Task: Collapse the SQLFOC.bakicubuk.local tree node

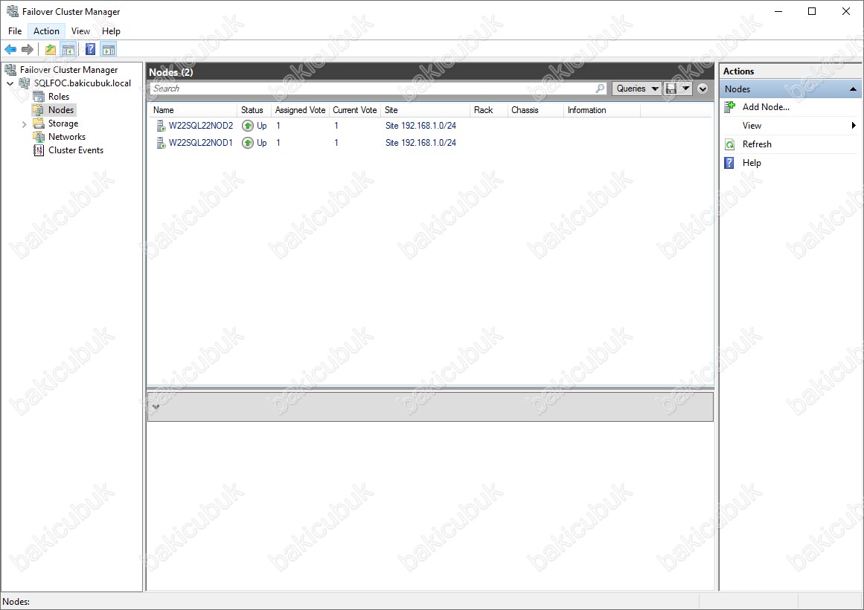Action: [10, 83]
